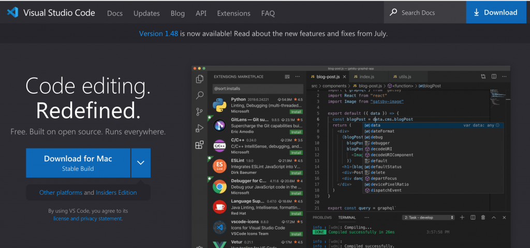Click the filter list icon in Extensions header

[x=287, y=77]
